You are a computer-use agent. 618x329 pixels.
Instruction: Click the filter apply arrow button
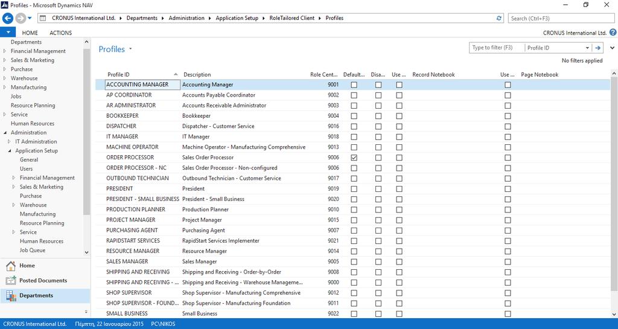pyautogui.click(x=598, y=48)
